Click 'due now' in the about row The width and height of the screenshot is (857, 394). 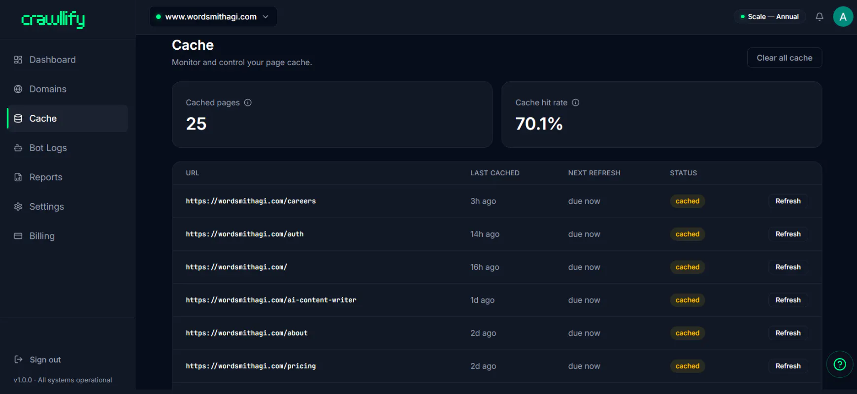(584, 333)
